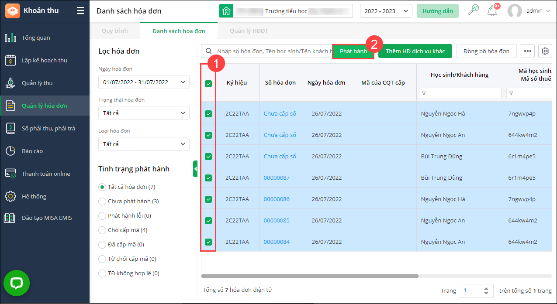The width and height of the screenshot is (557, 304).
Task: Open invoice link 00000086
Action: [x=277, y=199]
